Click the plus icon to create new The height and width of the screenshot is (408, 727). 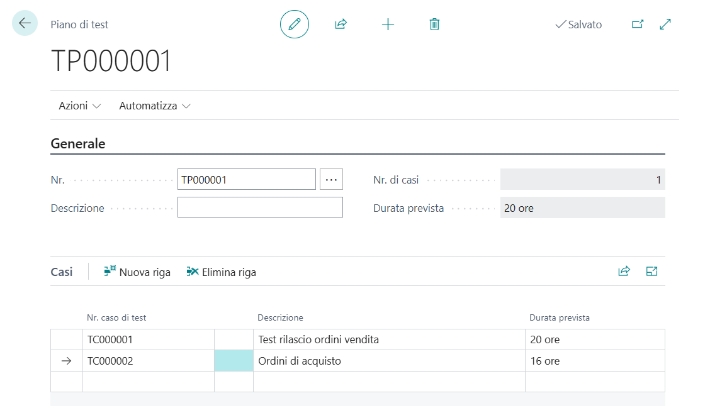[388, 25]
